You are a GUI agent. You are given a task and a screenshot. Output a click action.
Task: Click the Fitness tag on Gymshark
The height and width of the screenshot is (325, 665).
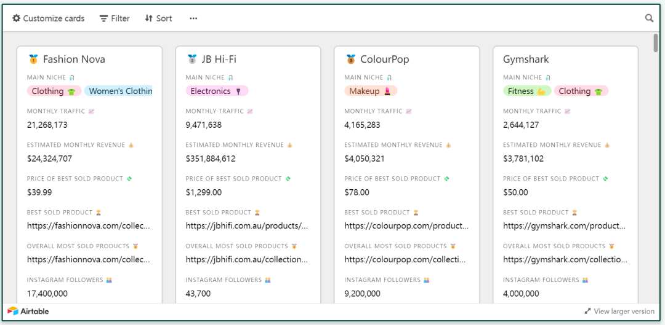click(x=526, y=91)
